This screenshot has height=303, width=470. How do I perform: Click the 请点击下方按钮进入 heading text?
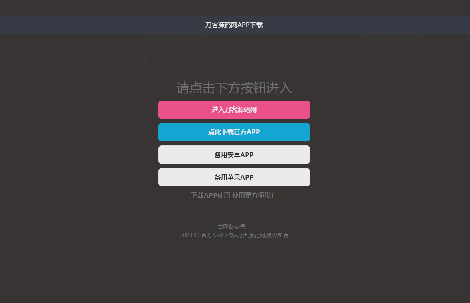tap(234, 88)
